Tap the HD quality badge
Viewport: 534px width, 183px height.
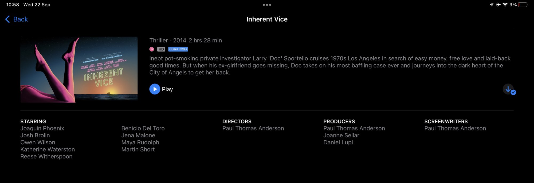[x=161, y=49]
